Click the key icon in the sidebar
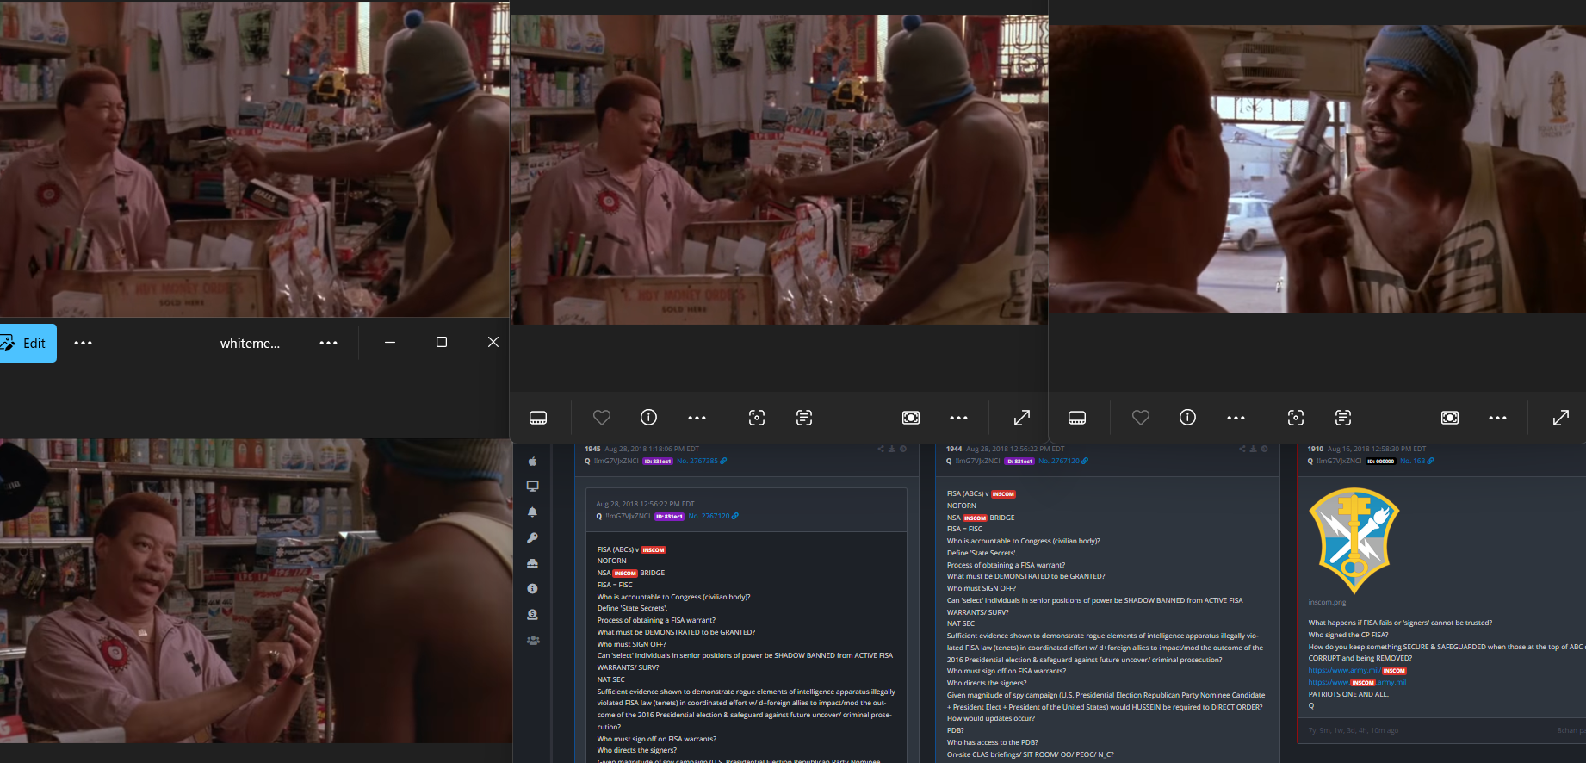 coord(532,537)
